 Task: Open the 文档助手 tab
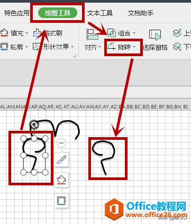point(141,13)
